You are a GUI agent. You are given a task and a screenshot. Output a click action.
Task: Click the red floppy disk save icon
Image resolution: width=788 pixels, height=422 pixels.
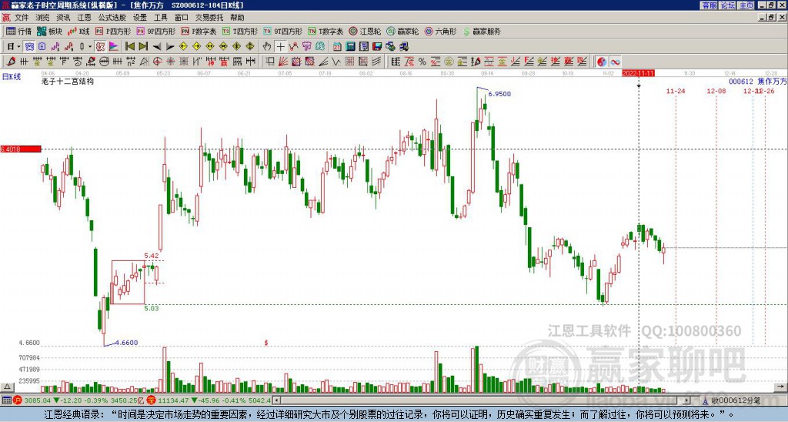click(377, 47)
